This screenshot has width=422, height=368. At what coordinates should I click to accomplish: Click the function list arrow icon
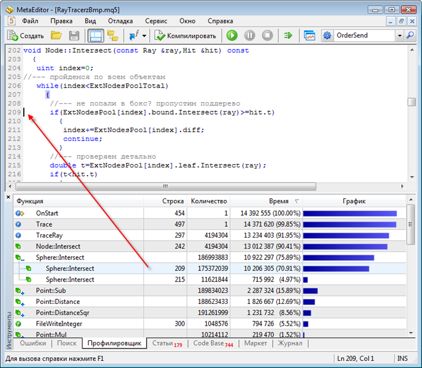[134, 35]
